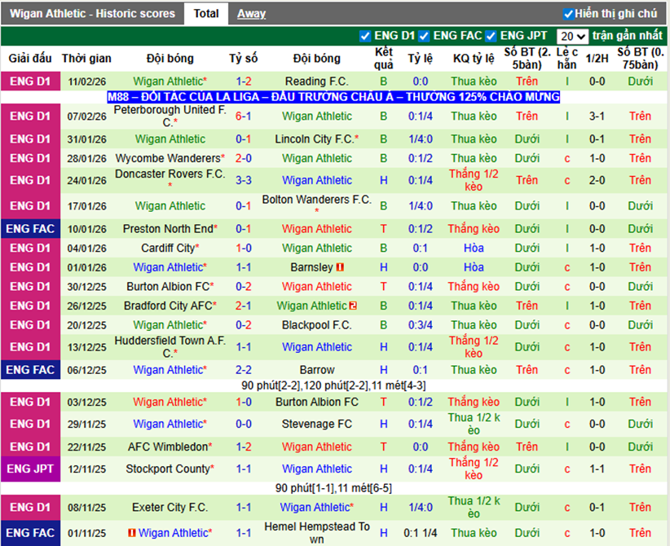
Task: Click the Thời gian column header
Action: click(86, 59)
